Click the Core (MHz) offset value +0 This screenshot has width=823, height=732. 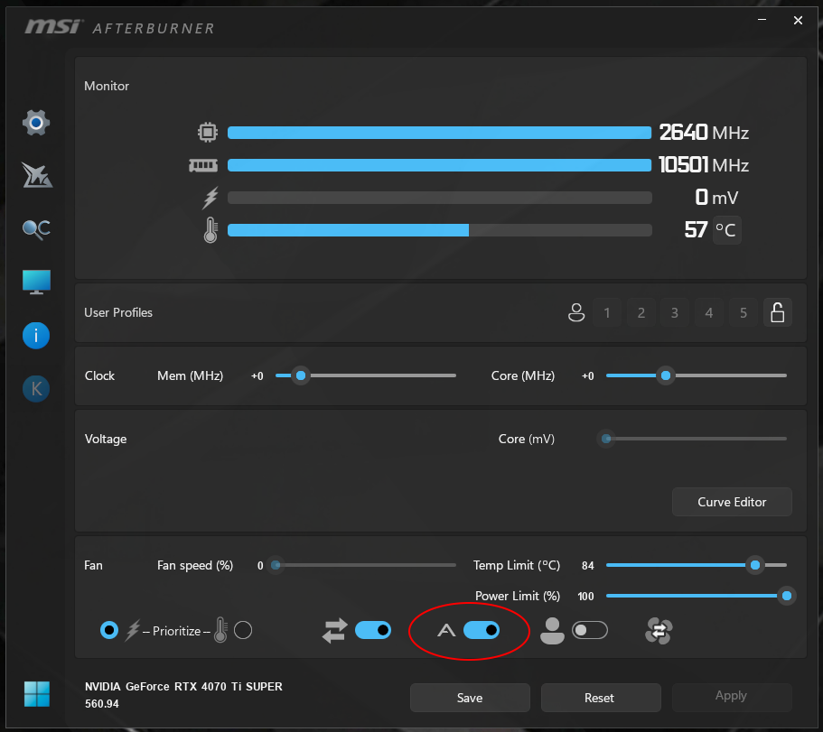(588, 376)
